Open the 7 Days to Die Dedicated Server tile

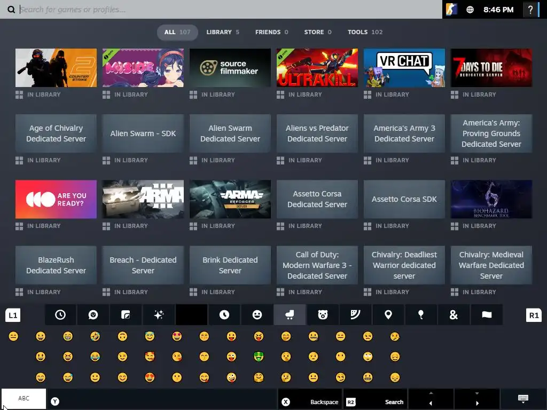[x=491, y=68]
